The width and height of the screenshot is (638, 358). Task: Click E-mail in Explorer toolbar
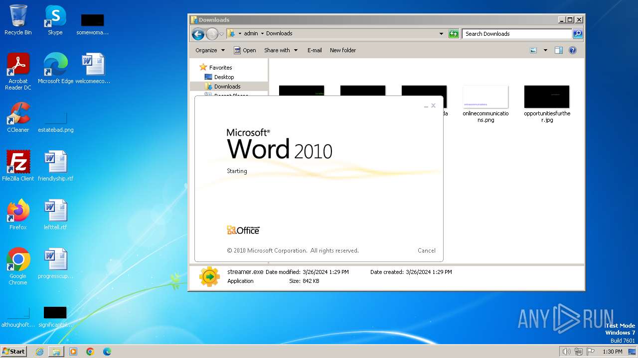pyautogui.click(x=315, y=50)
